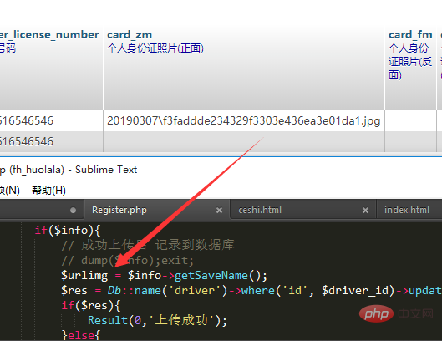
Task: Place cursor on getSaveName() code line
Action: click(164, 275)
